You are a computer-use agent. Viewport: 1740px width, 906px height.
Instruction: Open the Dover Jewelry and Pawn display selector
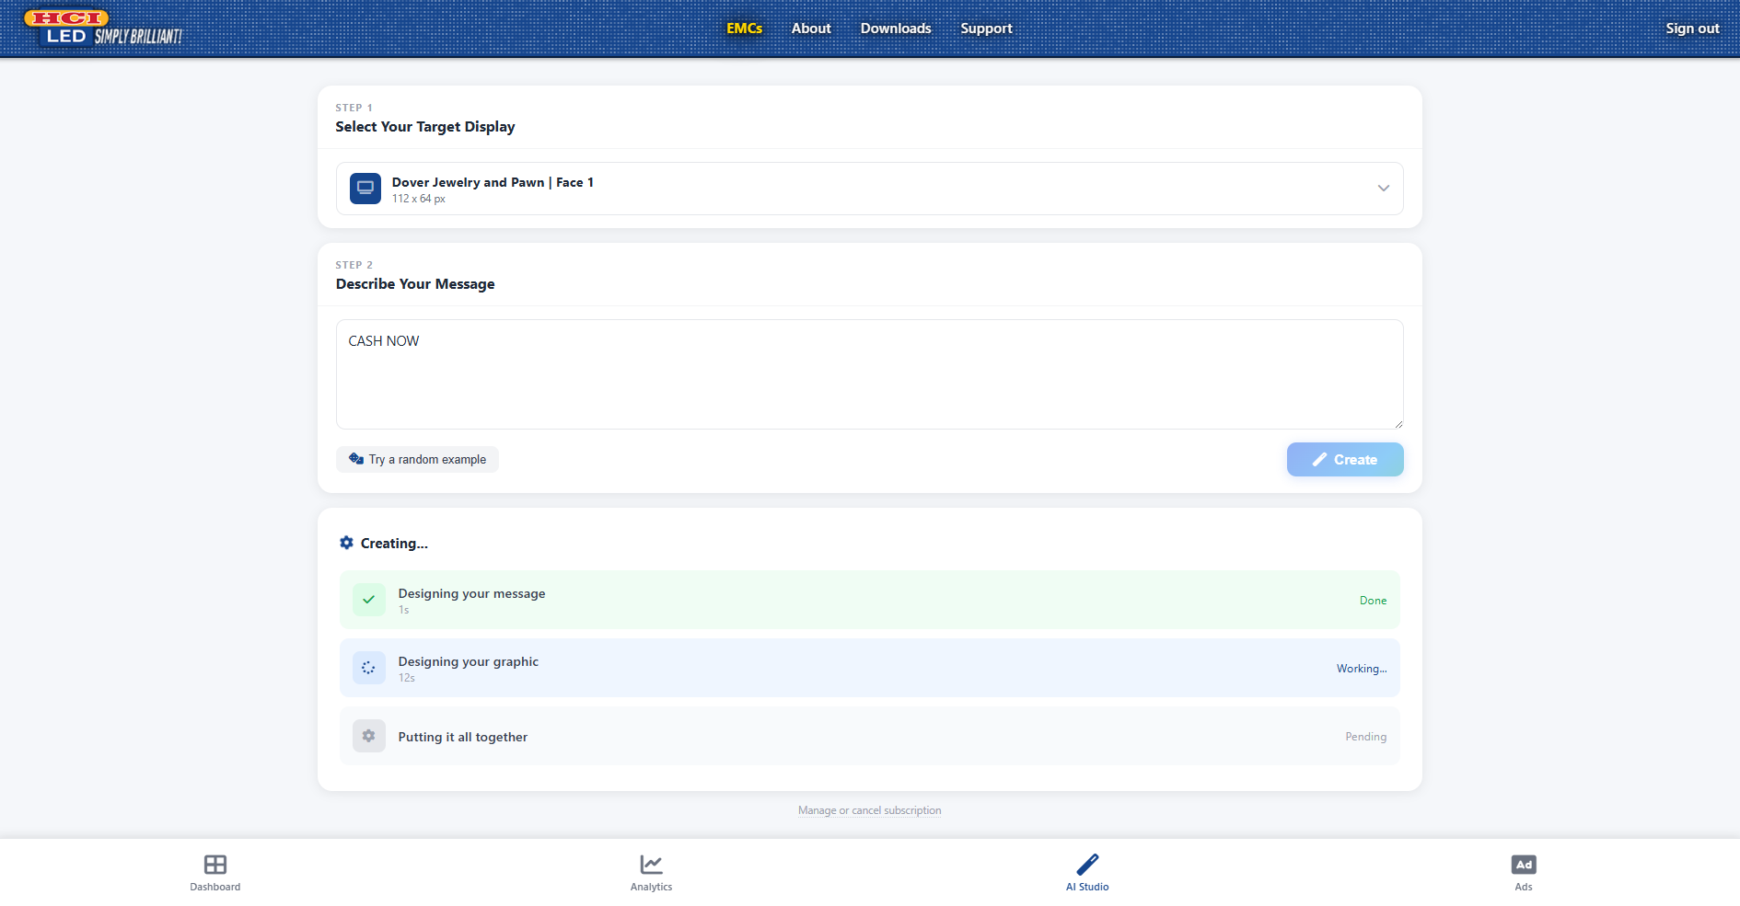pos(869,189)
